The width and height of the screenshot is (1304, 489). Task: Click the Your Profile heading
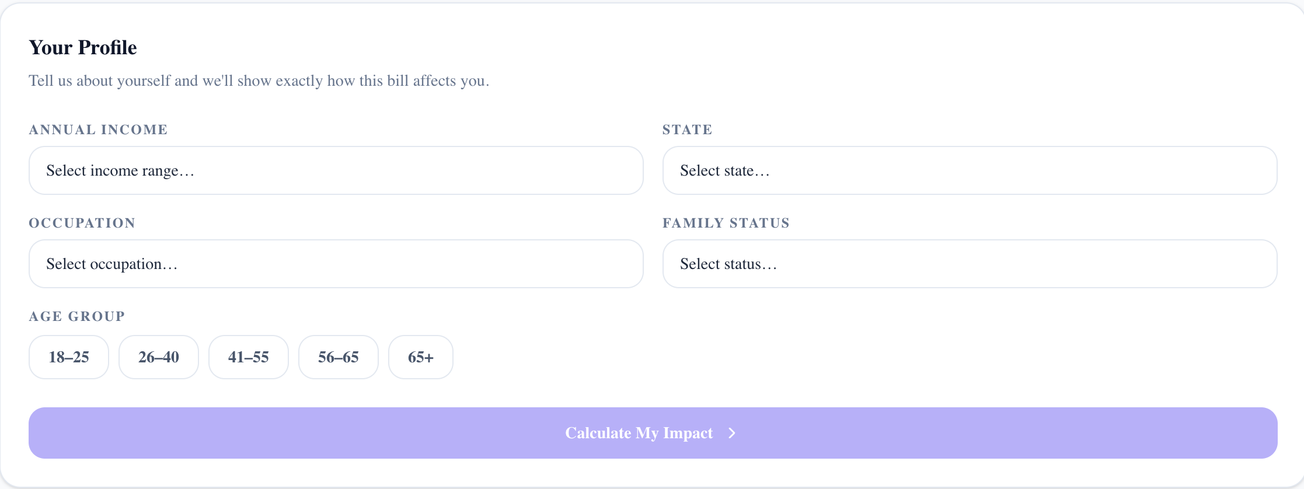(83, 47)
